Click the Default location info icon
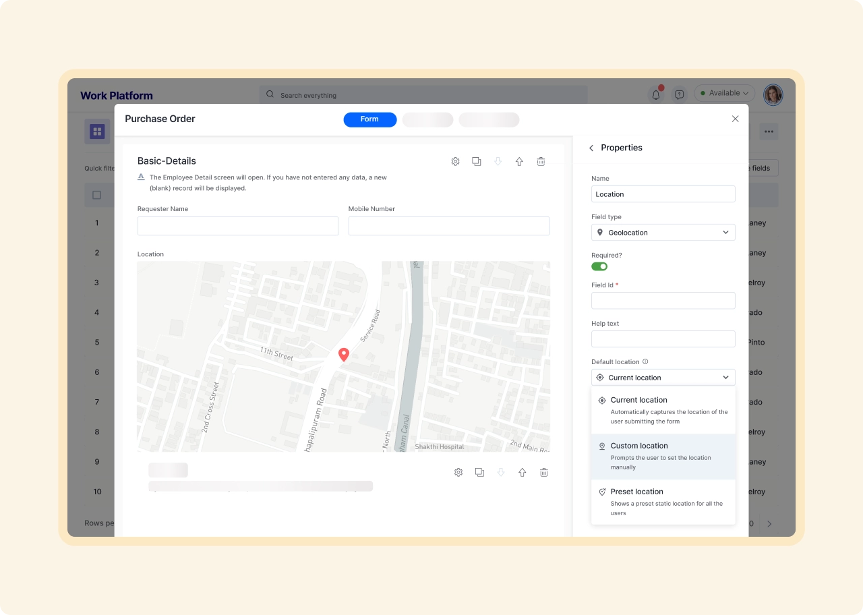 [645, 362]
